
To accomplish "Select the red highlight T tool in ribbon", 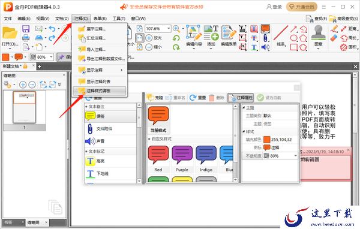I will [x=254, y=29].
